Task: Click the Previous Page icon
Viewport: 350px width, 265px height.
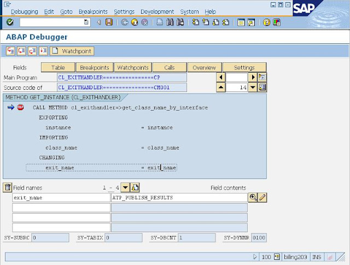Action: click(206, 22)
